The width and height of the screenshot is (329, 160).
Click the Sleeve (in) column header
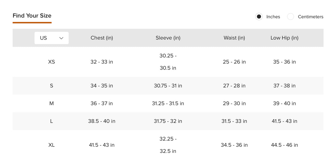(x=168, y=38)
